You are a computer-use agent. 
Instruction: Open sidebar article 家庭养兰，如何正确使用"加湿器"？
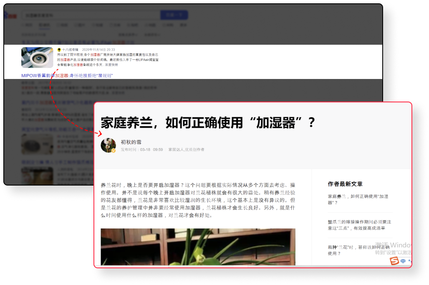point(358,199)
